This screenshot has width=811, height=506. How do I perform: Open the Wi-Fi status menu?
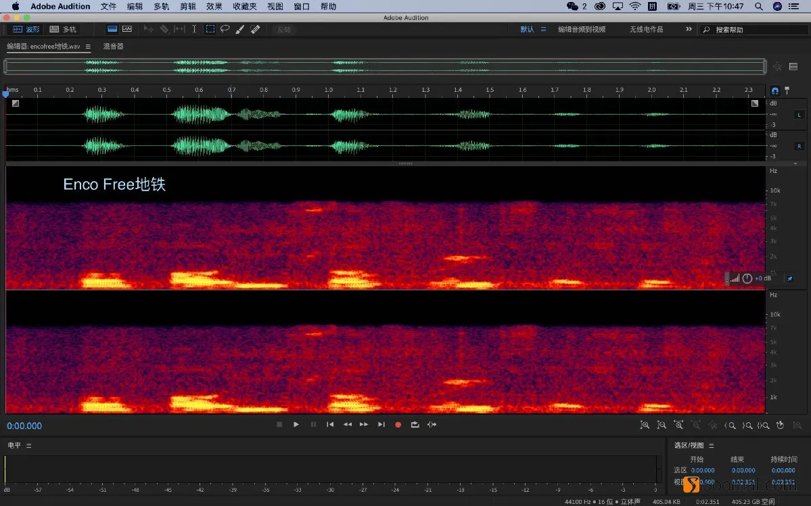click(635, 6)
